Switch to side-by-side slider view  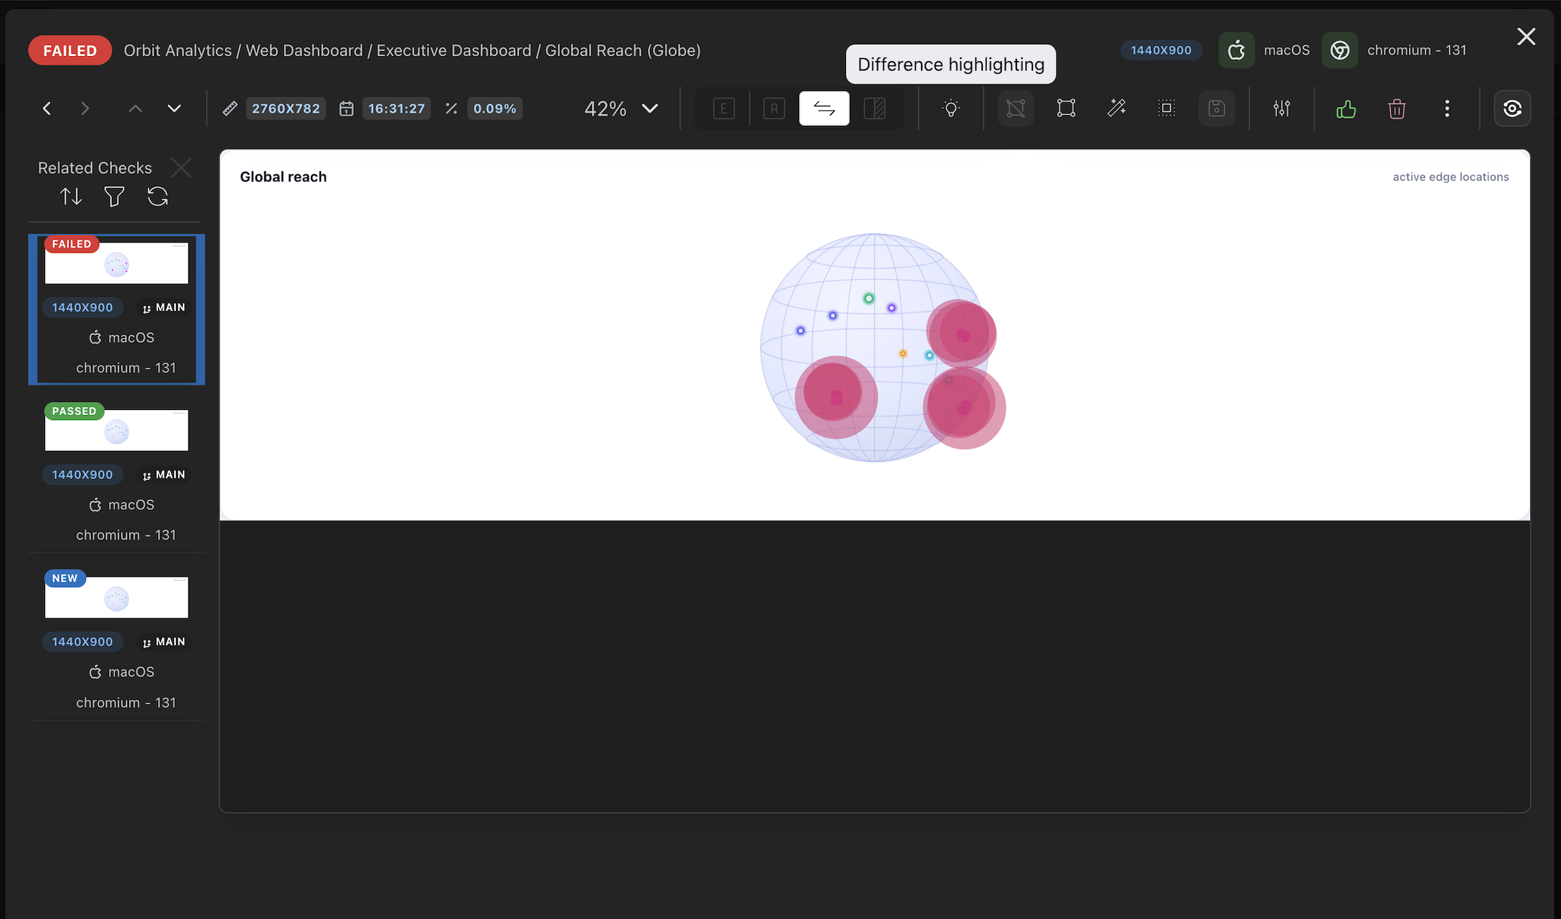coord(874,109)
